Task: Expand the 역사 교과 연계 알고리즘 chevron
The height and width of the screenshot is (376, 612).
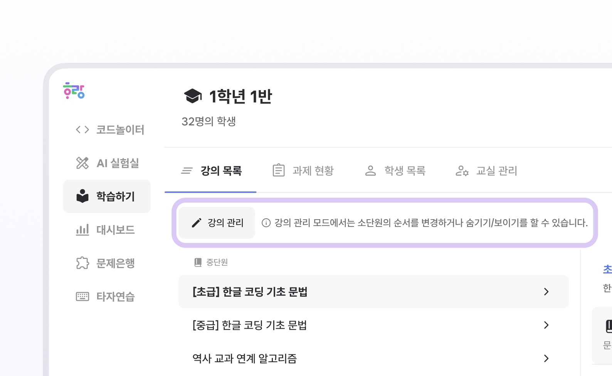Action: pyautogui.click(x=546, y=358)
